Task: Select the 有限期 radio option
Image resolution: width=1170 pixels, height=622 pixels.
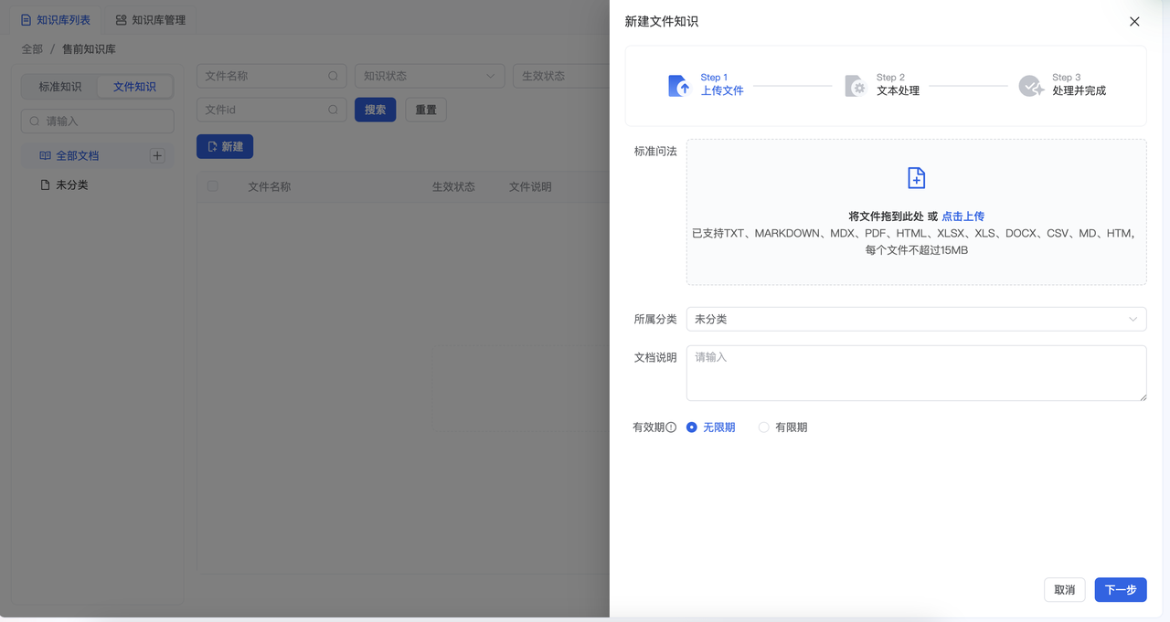Action: click(764, 427)
